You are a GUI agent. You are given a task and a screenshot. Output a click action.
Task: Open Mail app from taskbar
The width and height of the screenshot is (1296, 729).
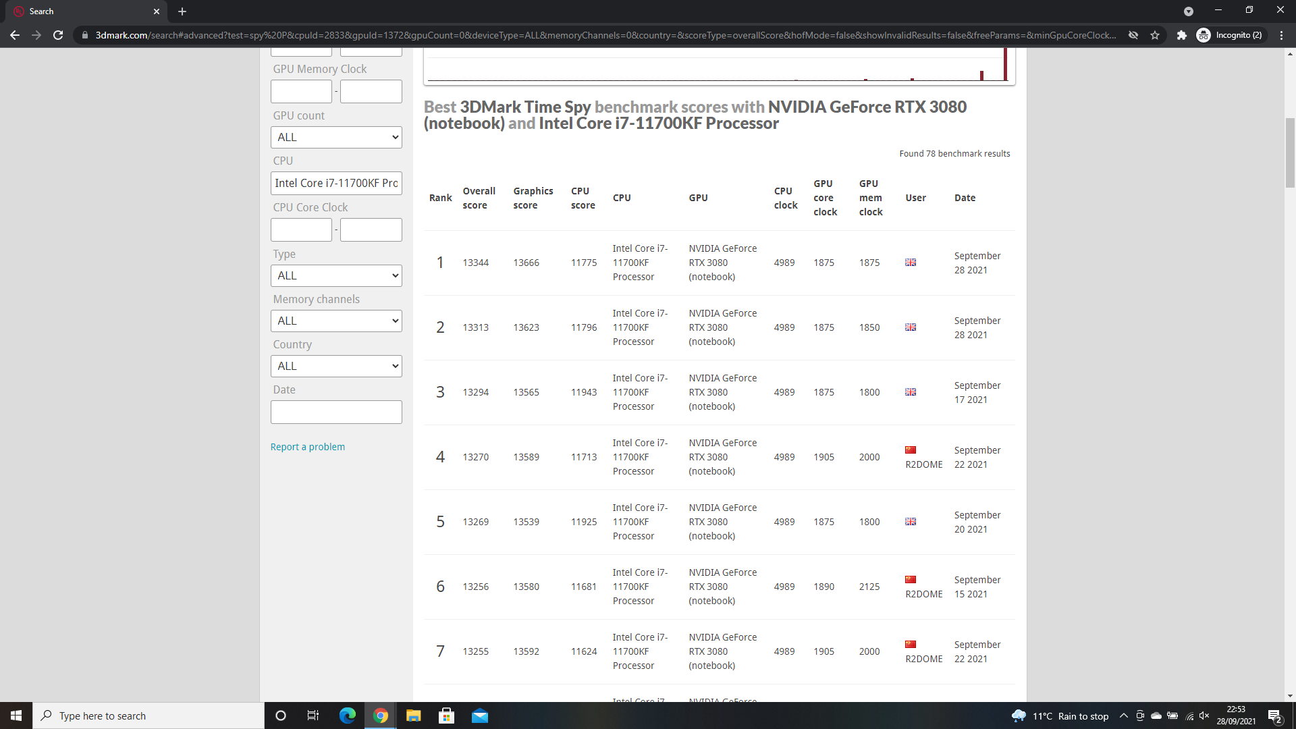(x=479, y=715)
